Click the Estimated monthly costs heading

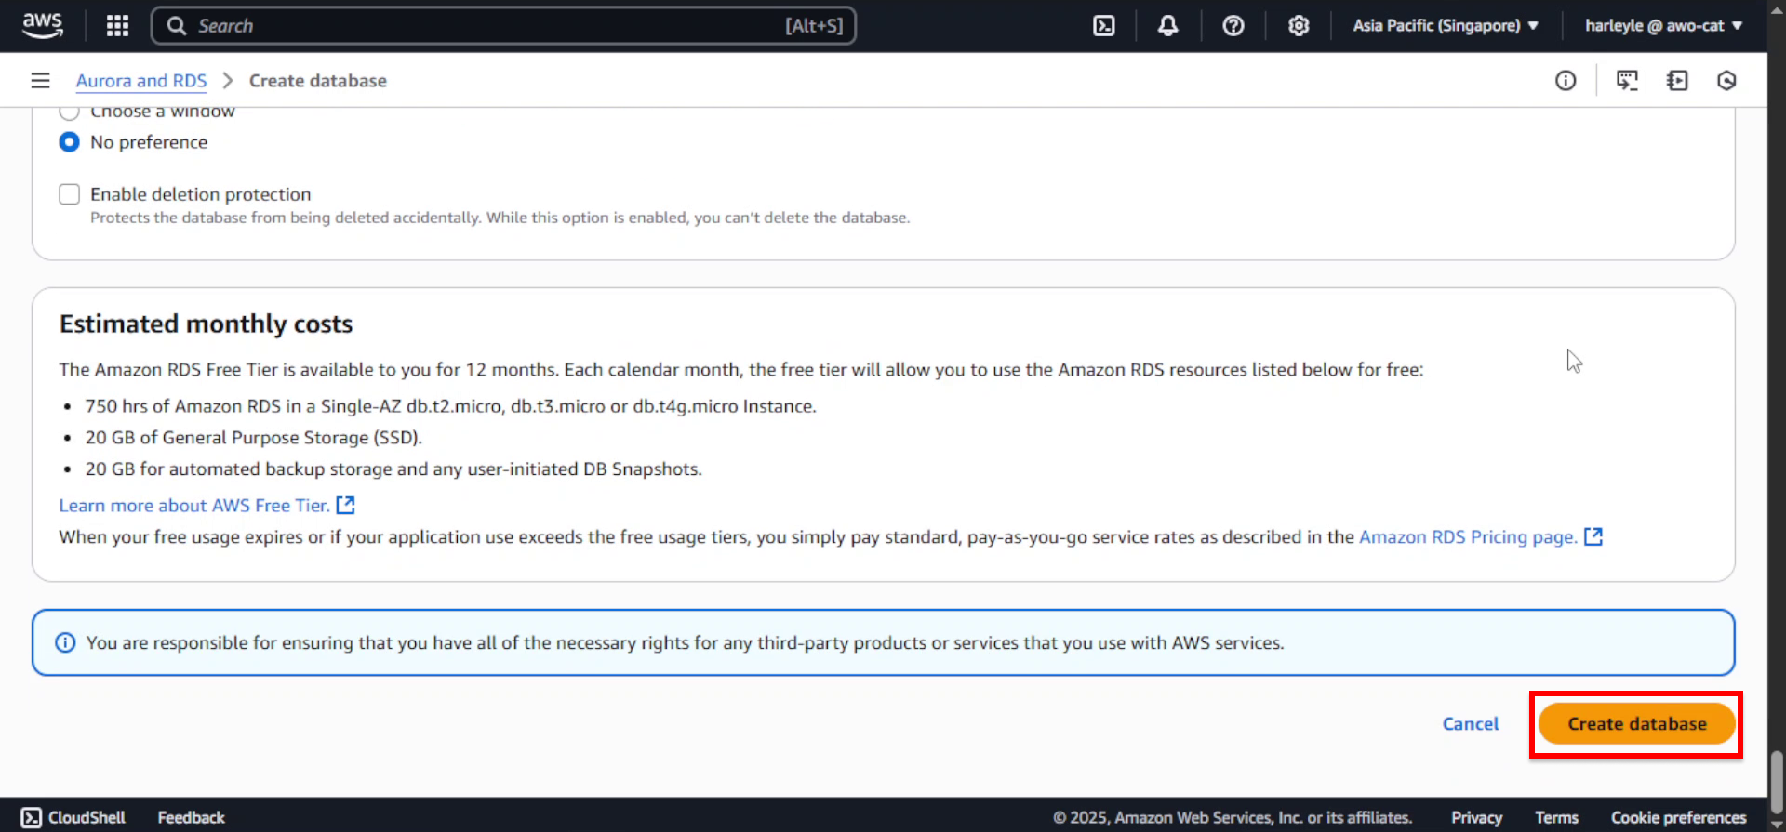[207, 324]
